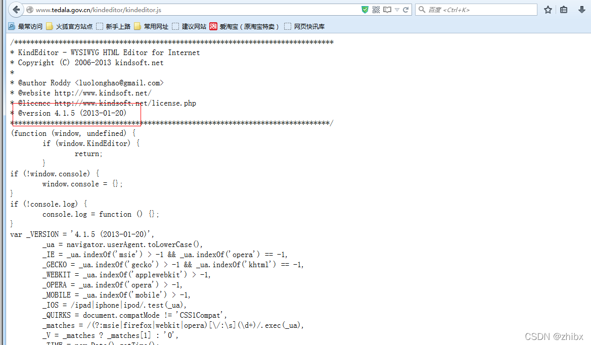Click the 'window.console = {};' line

click(x=82, y=184)
